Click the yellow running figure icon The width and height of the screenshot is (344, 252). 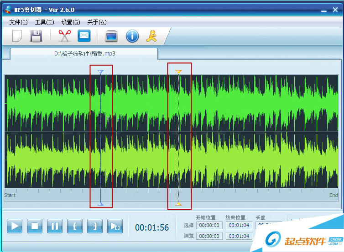click(151, 36)
